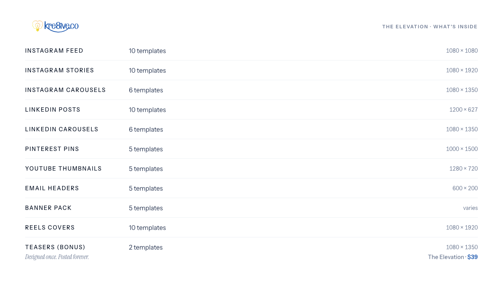
Task: Click the Teasers (Bonus) row heading
Action: point(55,247)
